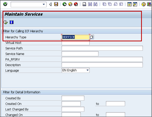
Task: Open the yellow Help question mark icon
Action: [143, 4]
